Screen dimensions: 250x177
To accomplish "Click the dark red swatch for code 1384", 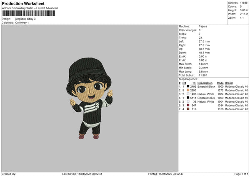I will click(x=188, y=105).
